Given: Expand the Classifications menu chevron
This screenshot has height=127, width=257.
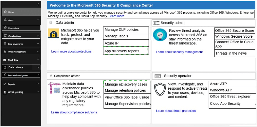Looking at the screenshot, I should tap(38, 36).
